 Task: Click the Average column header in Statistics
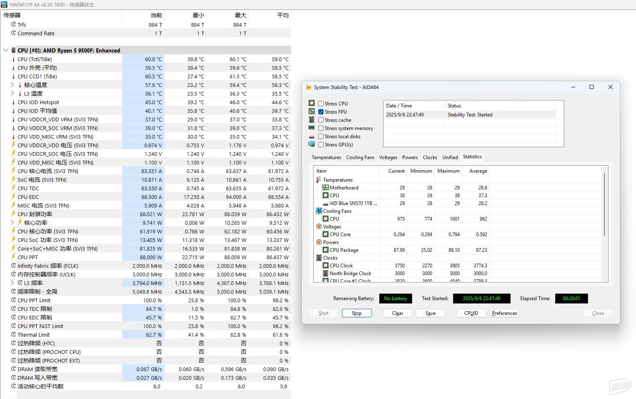pos(476,171)
